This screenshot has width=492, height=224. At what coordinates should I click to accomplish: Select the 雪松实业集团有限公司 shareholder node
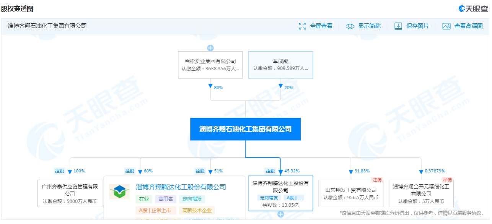point(210,65)
